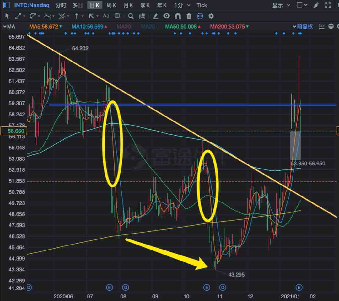Toggle the MA200 moving average line

click(x=229, y=27)
